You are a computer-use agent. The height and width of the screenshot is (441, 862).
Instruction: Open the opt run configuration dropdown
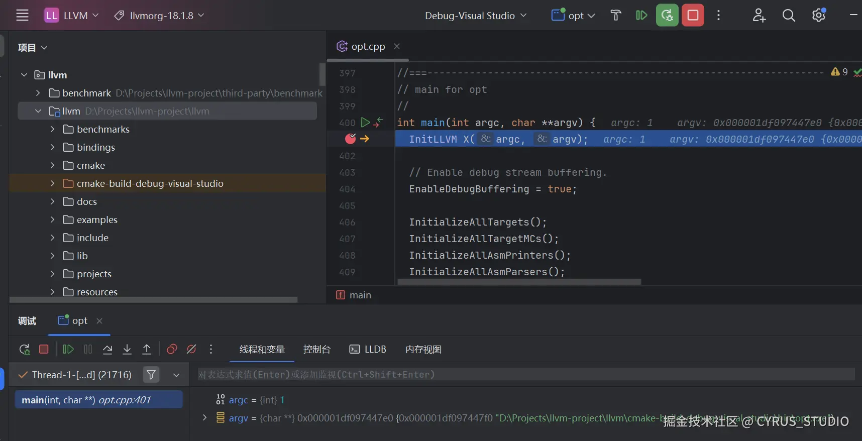pos(573,15)
